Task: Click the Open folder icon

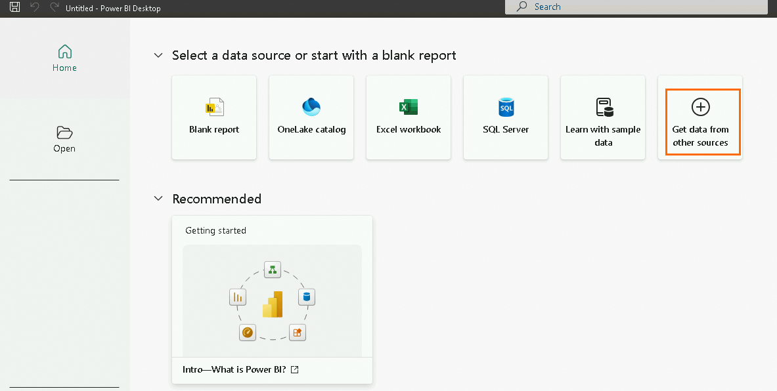Action: pos(64,133)
